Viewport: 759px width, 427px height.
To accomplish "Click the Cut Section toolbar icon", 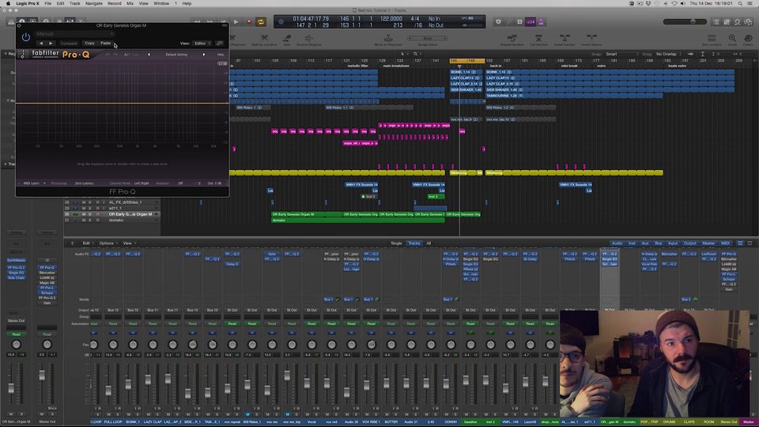I will pos(538,40).
